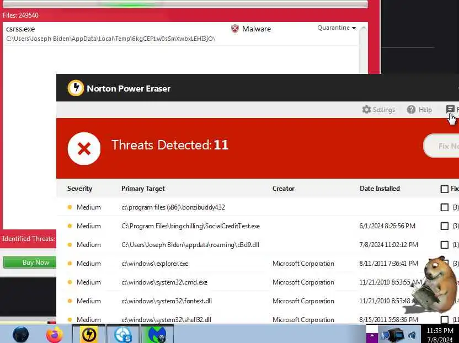459x343 pixels.
Task: Click Microsoft Corporation in cmd.exe row
Action: [x=303, y=282]
